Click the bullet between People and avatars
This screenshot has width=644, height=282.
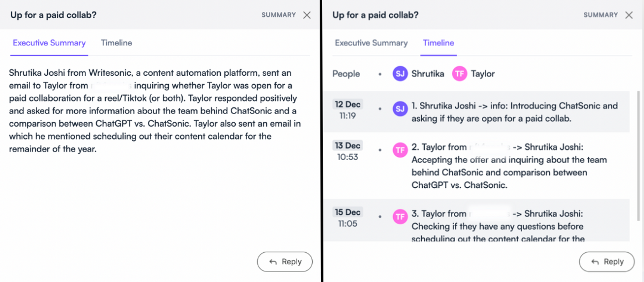(380, 74)
